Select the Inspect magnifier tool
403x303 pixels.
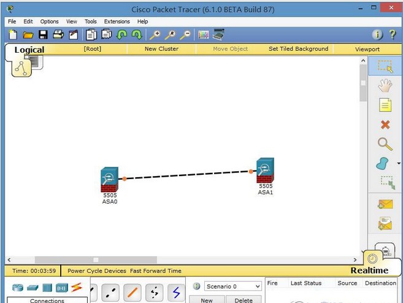[x=385, y=144]
